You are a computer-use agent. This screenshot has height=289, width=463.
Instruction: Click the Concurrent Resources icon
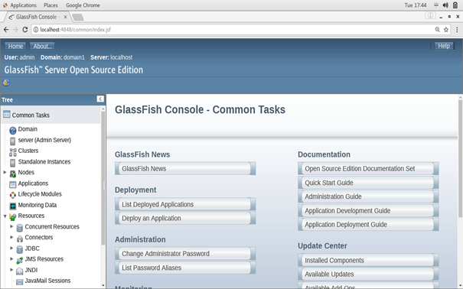pos(19,228)
